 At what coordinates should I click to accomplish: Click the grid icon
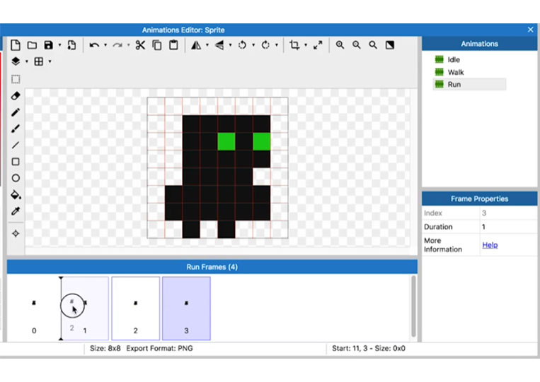pyautogui.click(x=38, y=61)
